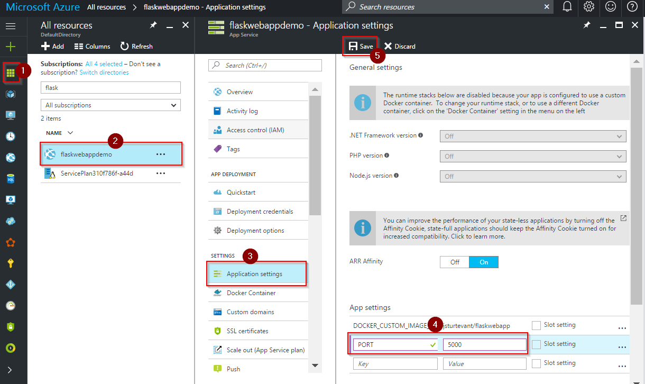Open Overview in the app menu
The height and width of the screenshot is (384, 645).
tap(258, 92)
